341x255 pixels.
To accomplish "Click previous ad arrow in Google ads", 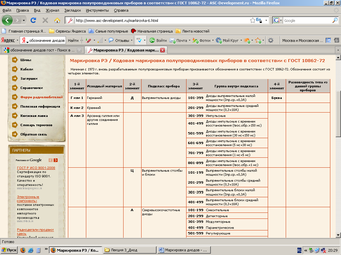I will click(51, 160).
